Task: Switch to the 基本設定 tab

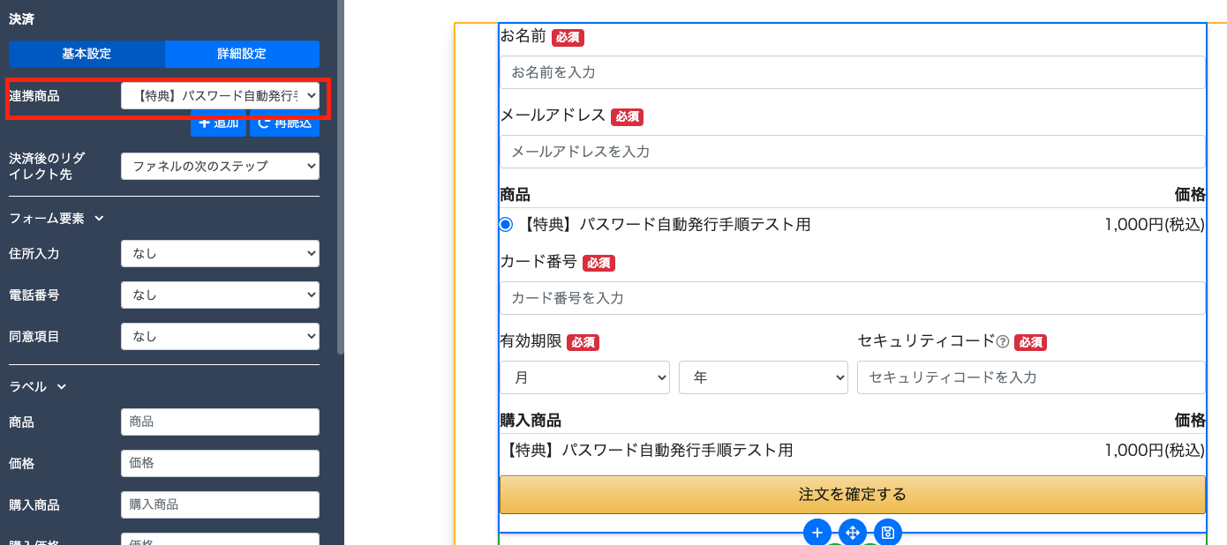Action: pyautogui.click(x=87, y=54)
